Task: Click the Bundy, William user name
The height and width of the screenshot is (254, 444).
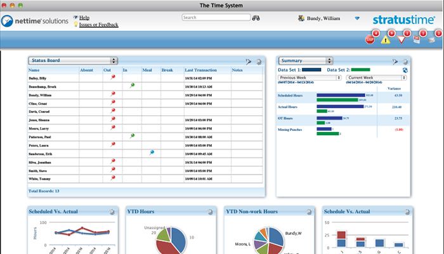Action: (323, 18)
